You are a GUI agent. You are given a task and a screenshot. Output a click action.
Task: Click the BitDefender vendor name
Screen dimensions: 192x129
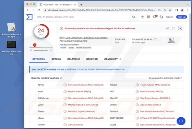point(43,98)
